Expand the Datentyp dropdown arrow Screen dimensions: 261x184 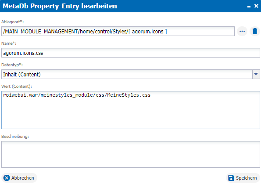tap(256, 74)
